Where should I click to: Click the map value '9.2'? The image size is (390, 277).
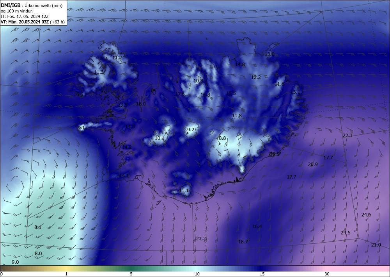pos(191,130)
